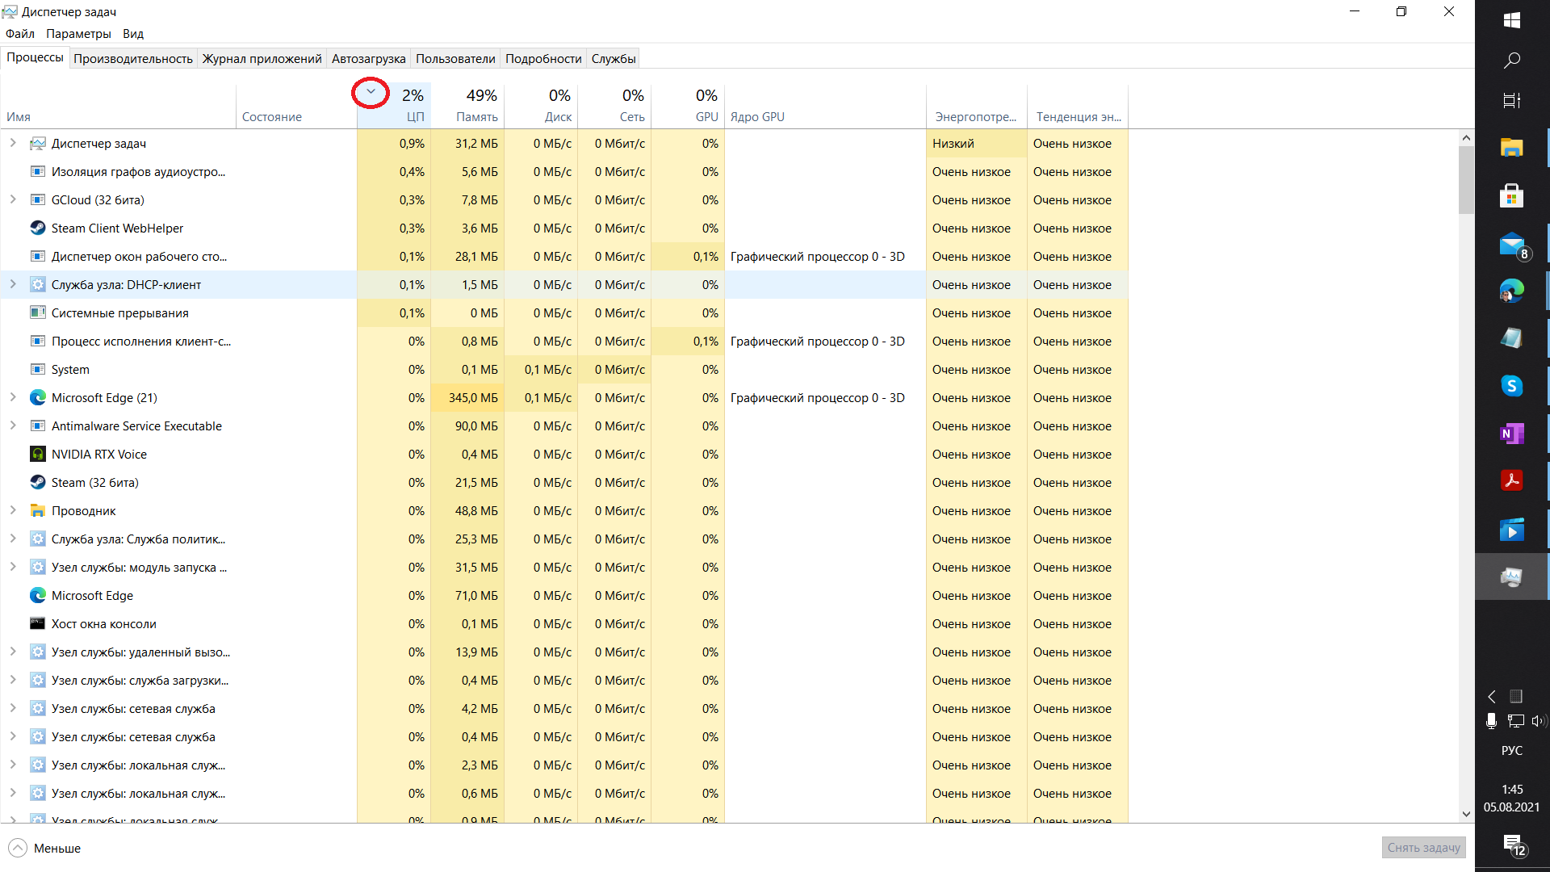1550x872 pixels.
Task: Click the Steam Client WebHelper process icon
Action: click(x=37, y=228)
